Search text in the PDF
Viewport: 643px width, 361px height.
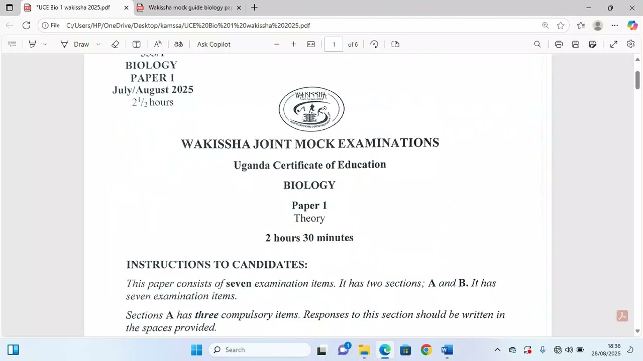tap(538, 44)
